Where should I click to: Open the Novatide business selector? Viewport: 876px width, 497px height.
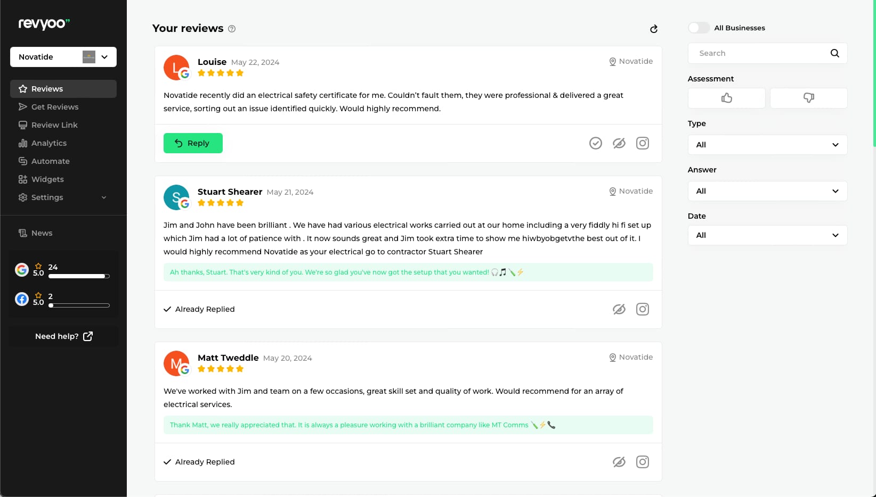(63, 57)
